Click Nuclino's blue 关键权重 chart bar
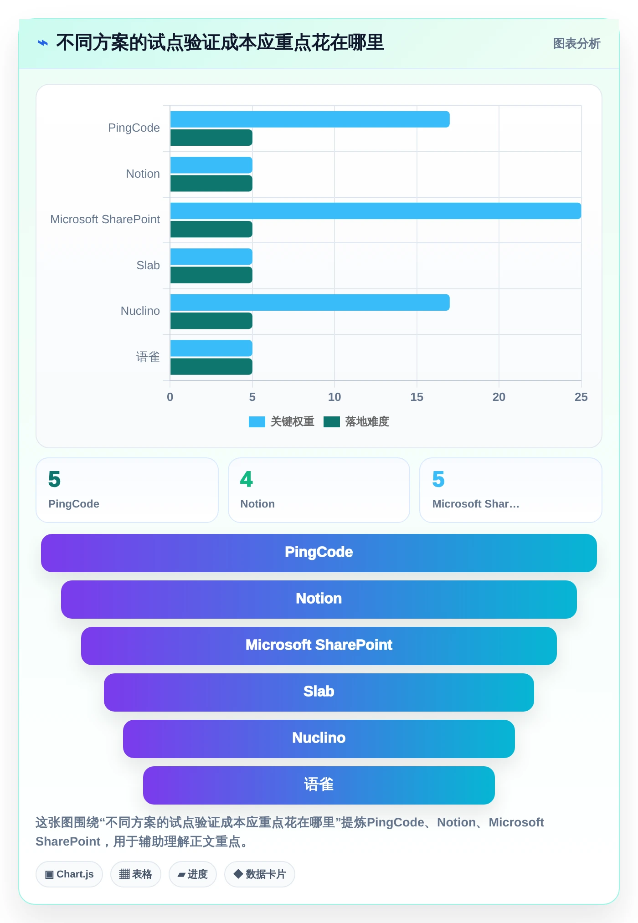The image size is (638, 923). click(310, 303)
